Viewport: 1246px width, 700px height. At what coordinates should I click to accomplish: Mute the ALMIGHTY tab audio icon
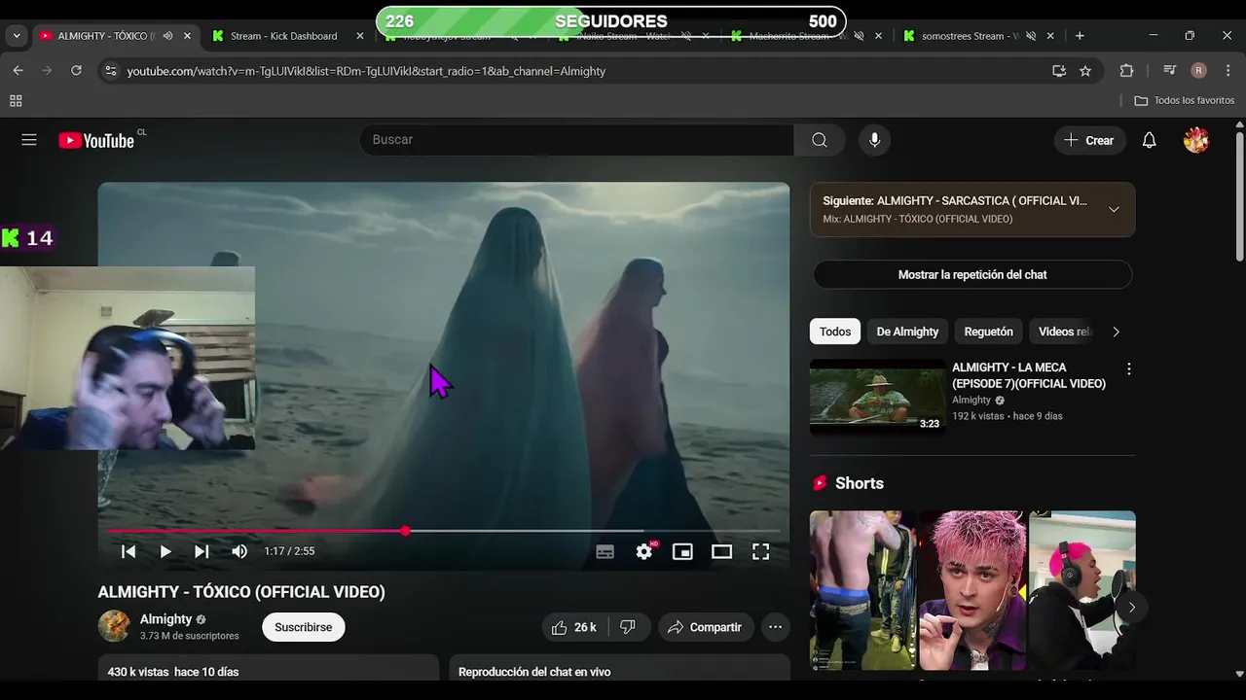(x=167, y=36)
